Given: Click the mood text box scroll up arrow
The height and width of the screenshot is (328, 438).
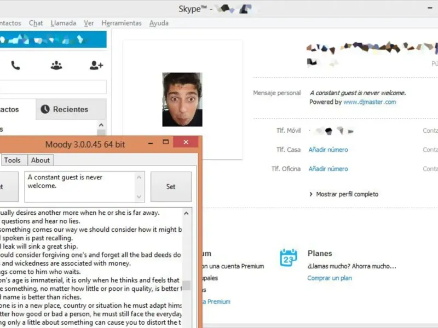Looking at the screenshot, I should (x=139, y=177).
